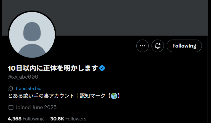Click the @xx_abc000 handle

click(23, 77)
